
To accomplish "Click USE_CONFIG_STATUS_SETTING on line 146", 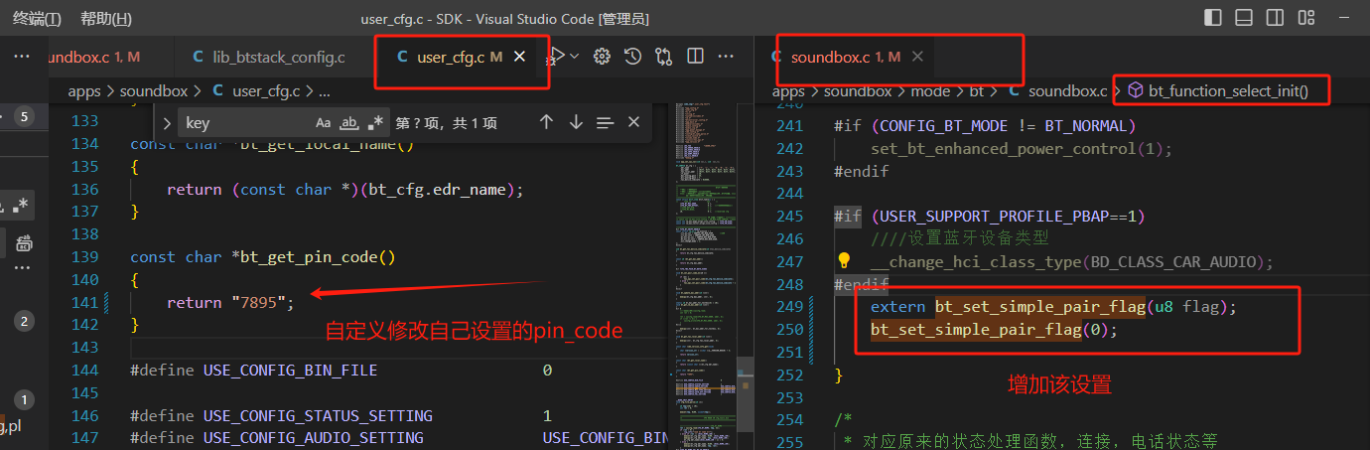I will (318, 415).
